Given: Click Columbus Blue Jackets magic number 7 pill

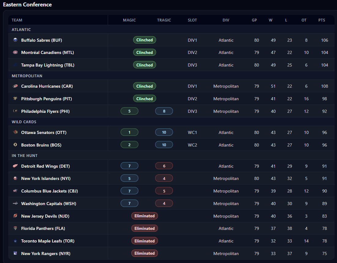Looking at the screenshot, I should [x=129, y=191].
